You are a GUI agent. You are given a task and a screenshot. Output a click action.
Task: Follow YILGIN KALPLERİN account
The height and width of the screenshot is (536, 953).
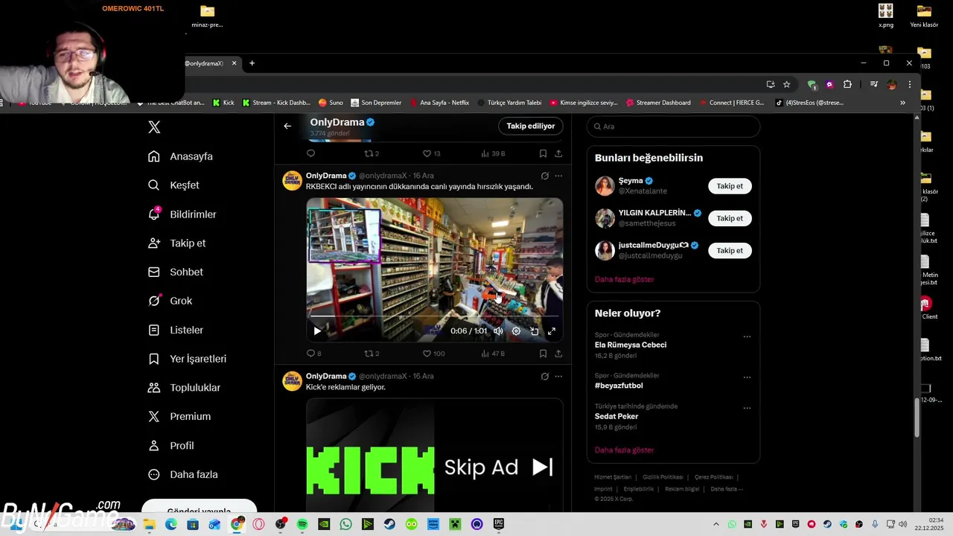pyautogui.click(x=730, y=218)
